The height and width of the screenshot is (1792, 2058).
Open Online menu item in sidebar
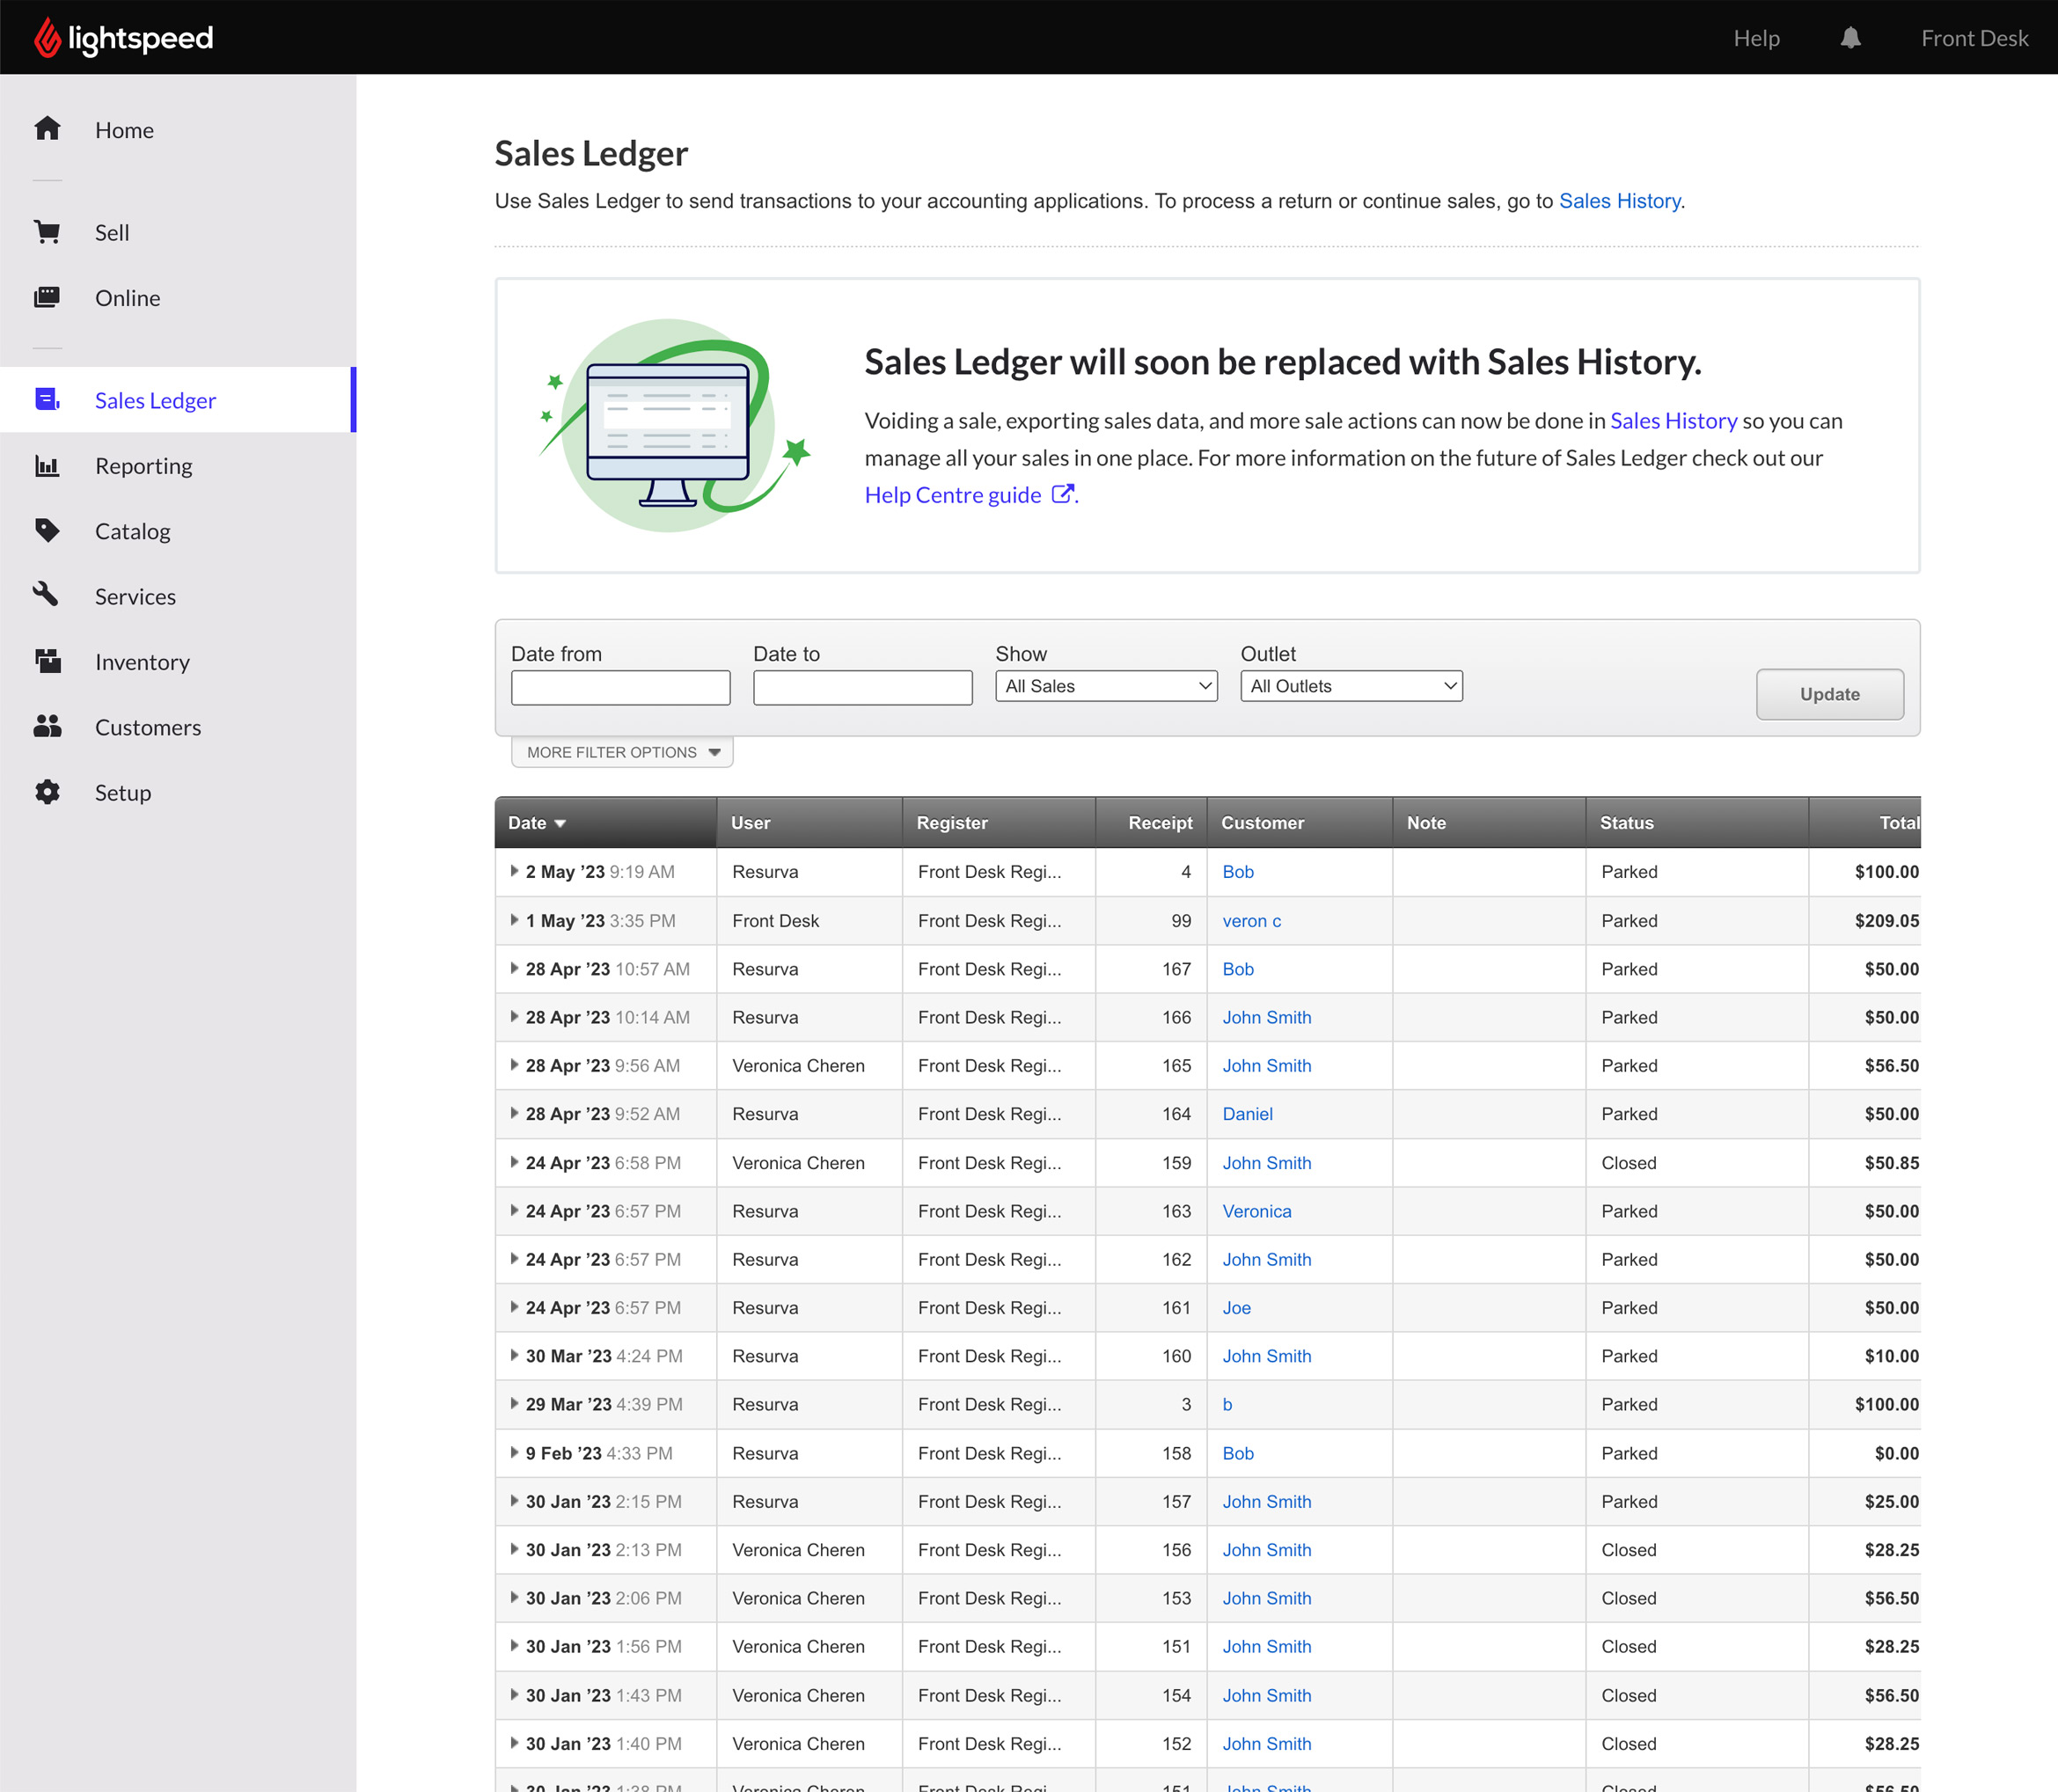pyautogui.click(x=127, y=298)
